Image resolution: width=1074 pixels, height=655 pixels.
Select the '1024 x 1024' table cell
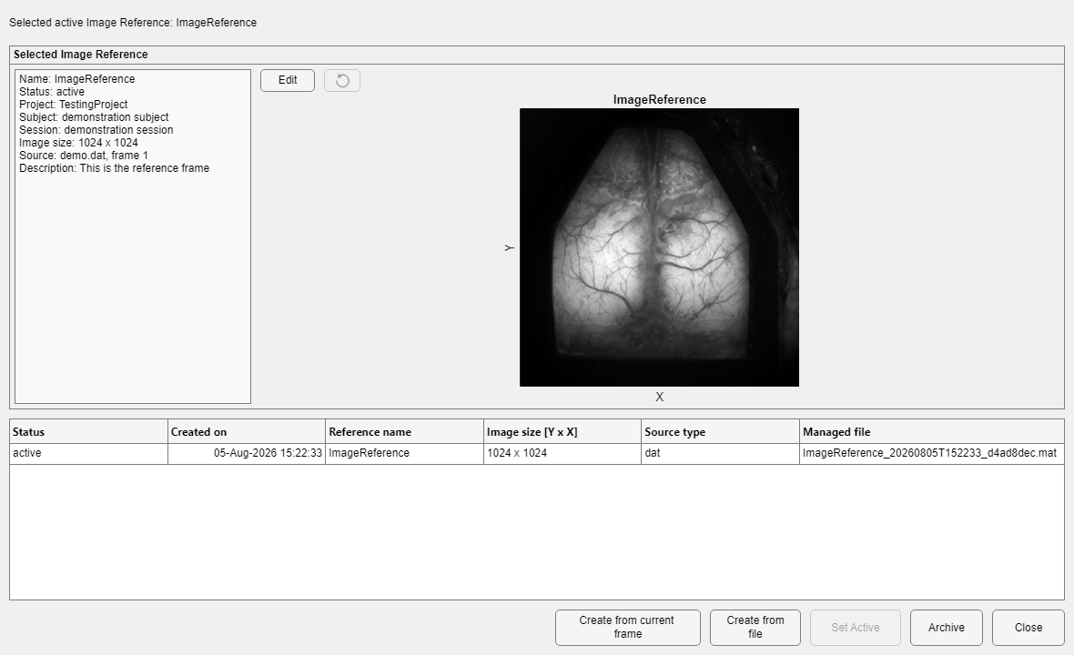point(562,453)
